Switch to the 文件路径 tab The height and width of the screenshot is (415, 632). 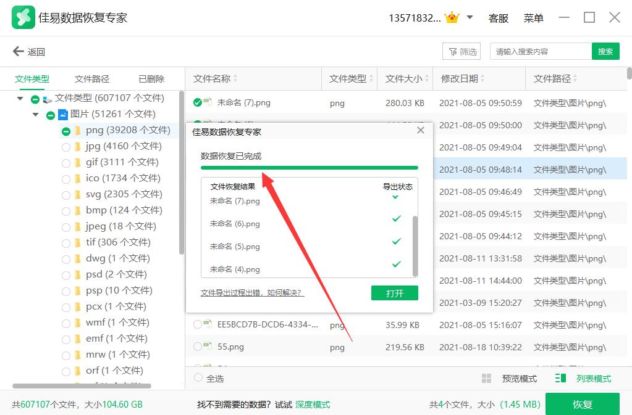[92, 79]
